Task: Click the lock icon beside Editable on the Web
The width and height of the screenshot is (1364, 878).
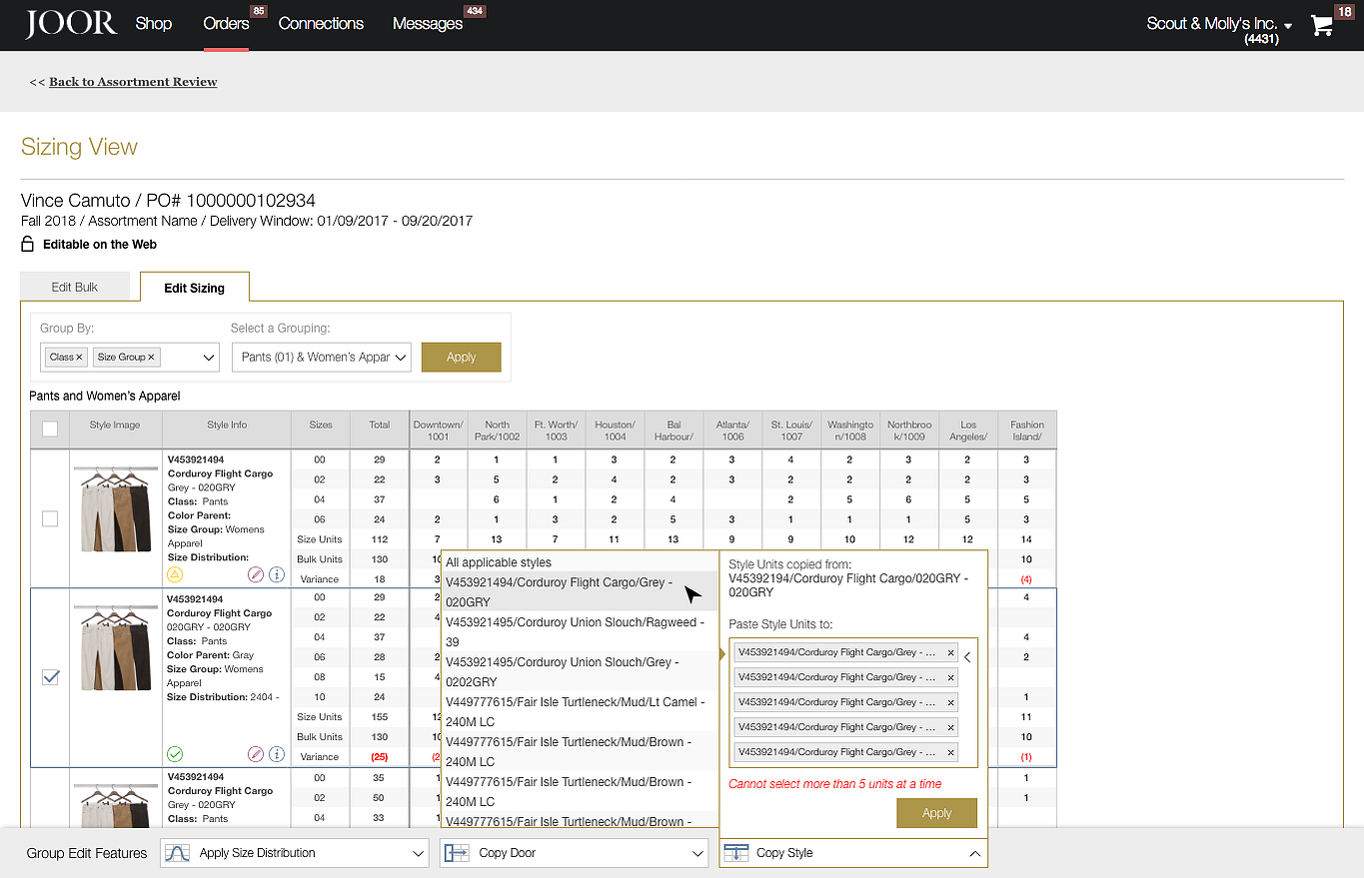Action: (x=28, y=244)
